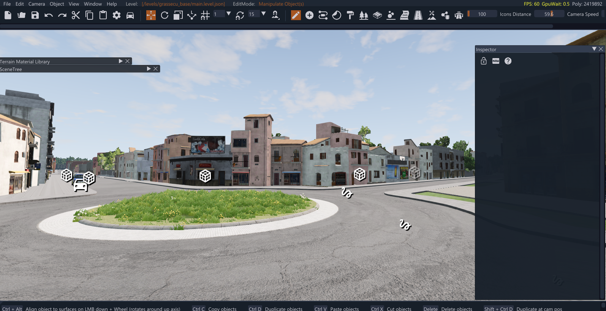This screenshot has height=311, width=606.
Task: Close the Terrain Material Library panel
Action: [128, 61]
